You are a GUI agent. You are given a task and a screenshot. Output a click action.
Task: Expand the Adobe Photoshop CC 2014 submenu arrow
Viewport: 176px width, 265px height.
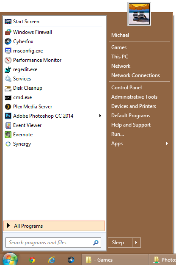[100, 116]
